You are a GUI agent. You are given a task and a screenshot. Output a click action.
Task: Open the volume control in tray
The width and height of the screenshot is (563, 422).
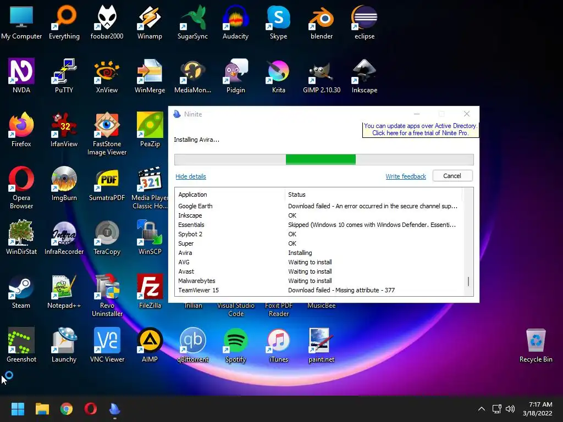point(510,409)
